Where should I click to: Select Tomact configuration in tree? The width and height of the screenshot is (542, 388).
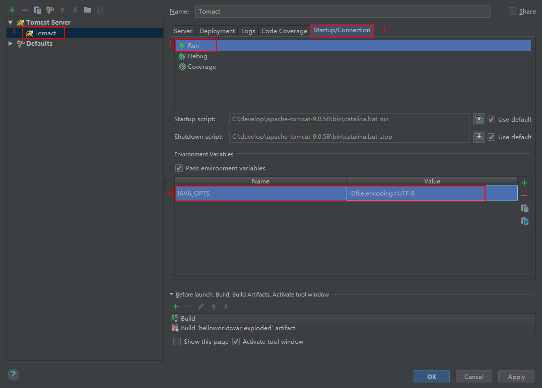(45, 33)
